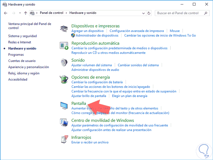The width and height of the screenshot is (213, 160).
Task: Click Ajustar parámetros de configuración de movilidad
Action: coord(120,125)
